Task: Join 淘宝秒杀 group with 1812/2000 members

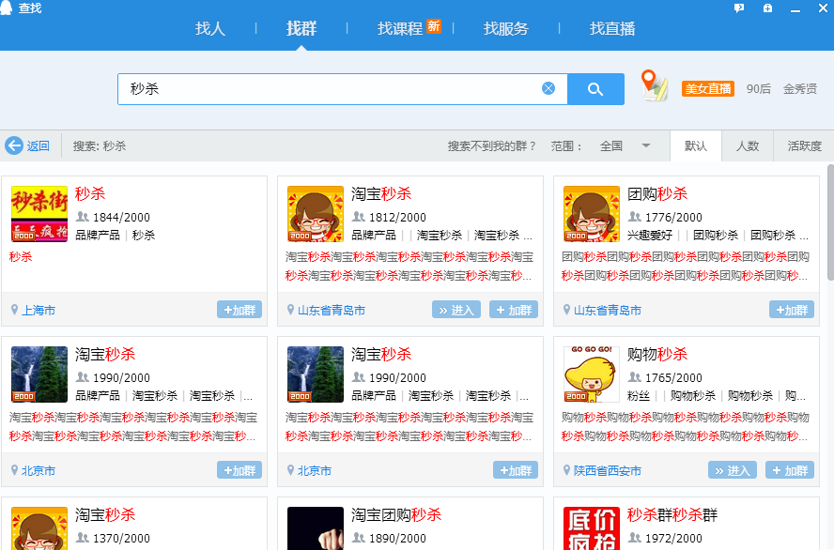Action: click(514, 310)
